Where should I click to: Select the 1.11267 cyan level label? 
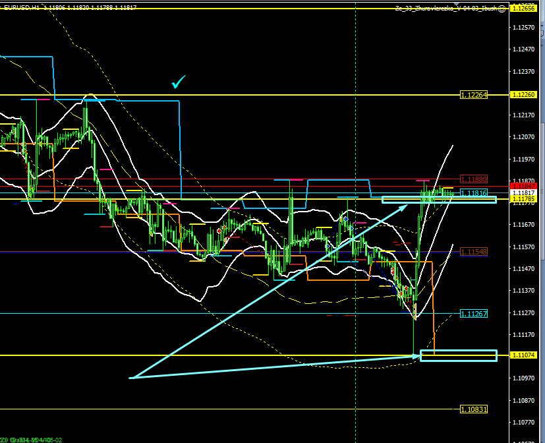(474, 314)
